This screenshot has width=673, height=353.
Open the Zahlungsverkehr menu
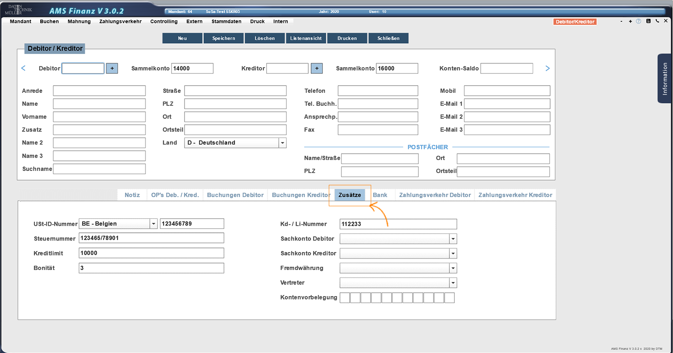point(120,21)
